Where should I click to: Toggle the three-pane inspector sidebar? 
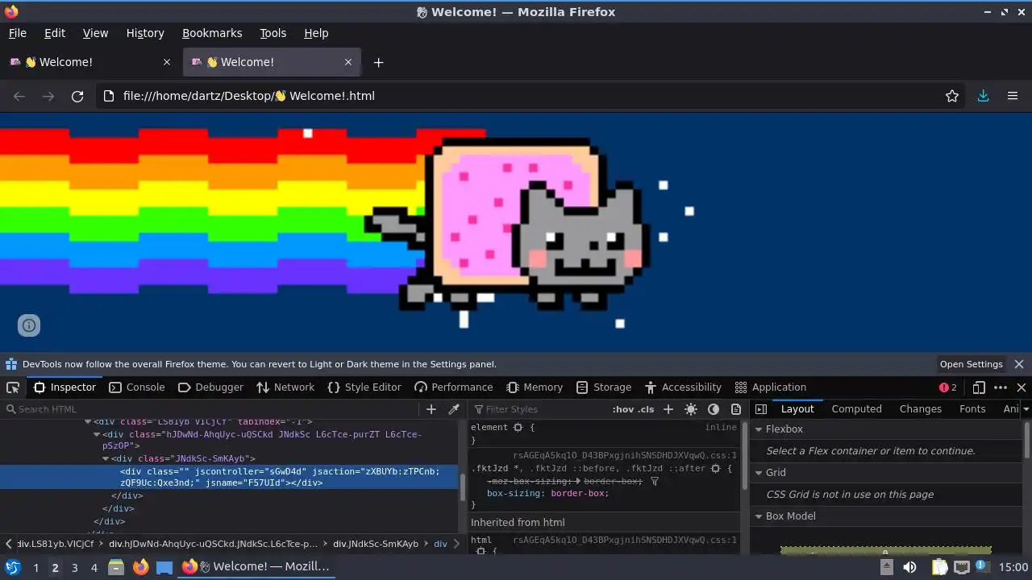click(760, 409)
